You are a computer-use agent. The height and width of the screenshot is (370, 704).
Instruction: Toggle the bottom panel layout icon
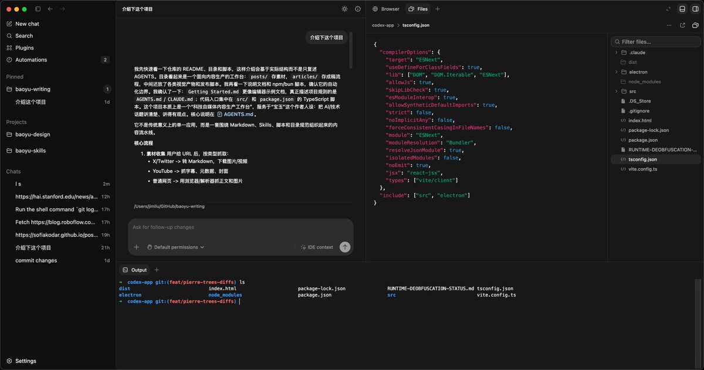[x=682, y=9]
